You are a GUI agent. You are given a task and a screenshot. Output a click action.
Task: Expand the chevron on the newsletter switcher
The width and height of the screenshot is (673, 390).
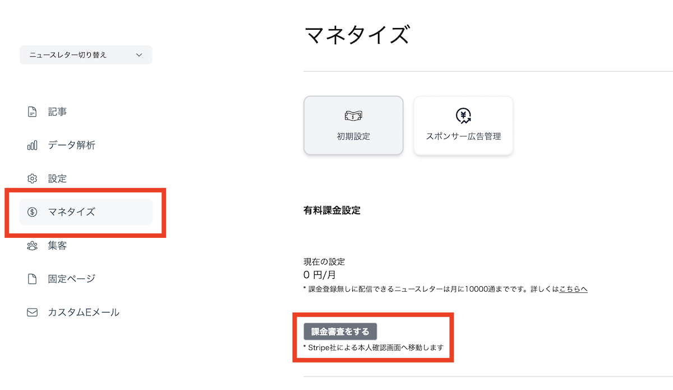(x=140, y=54)
